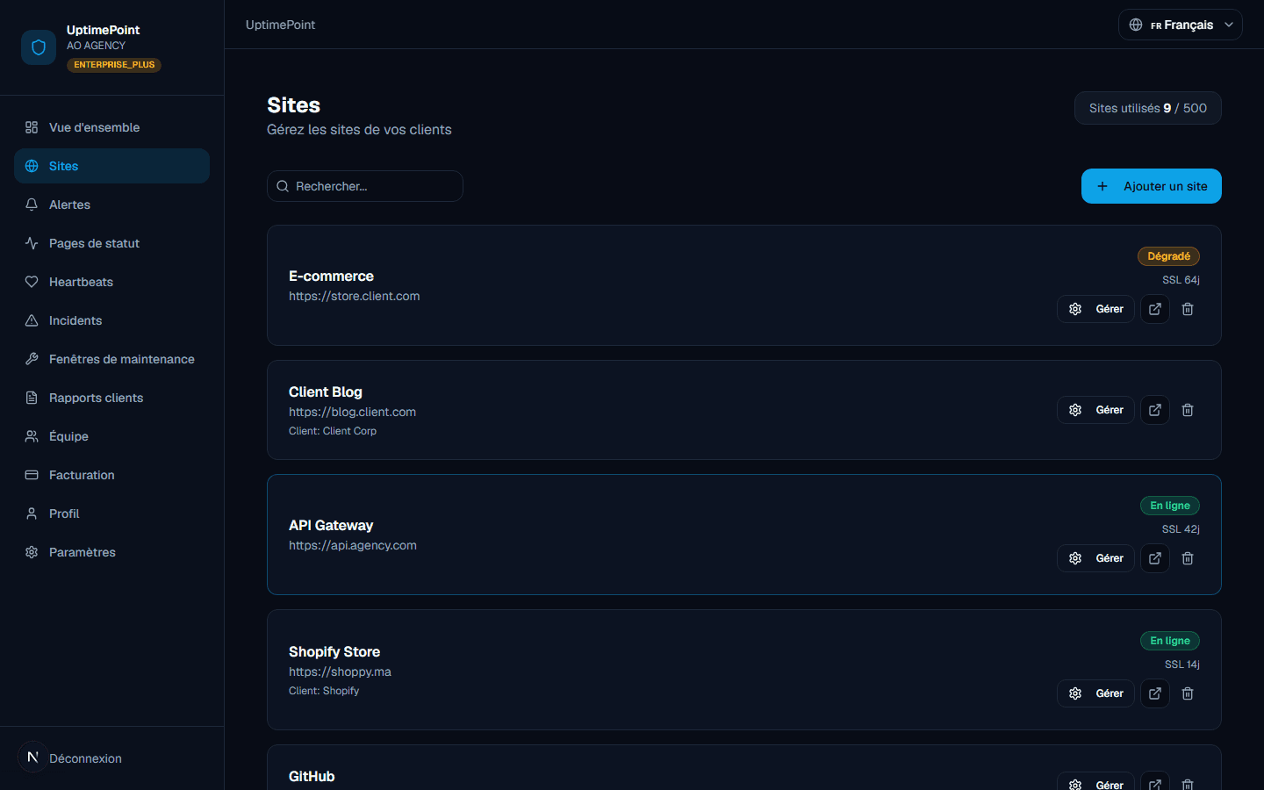Open the API Gateway external link icon

[1155, 558]
